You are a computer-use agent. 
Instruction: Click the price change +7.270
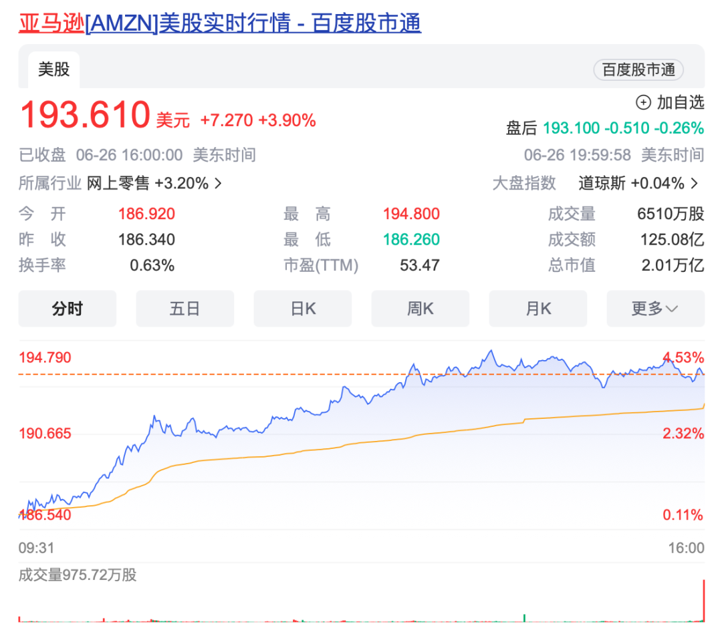click(227, 121)
